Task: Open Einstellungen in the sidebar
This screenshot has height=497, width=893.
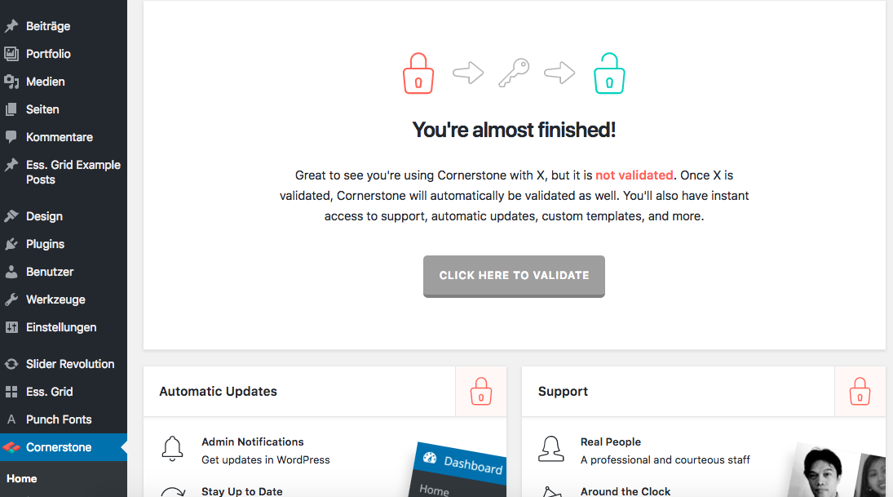Action: [x=61, y=327]
